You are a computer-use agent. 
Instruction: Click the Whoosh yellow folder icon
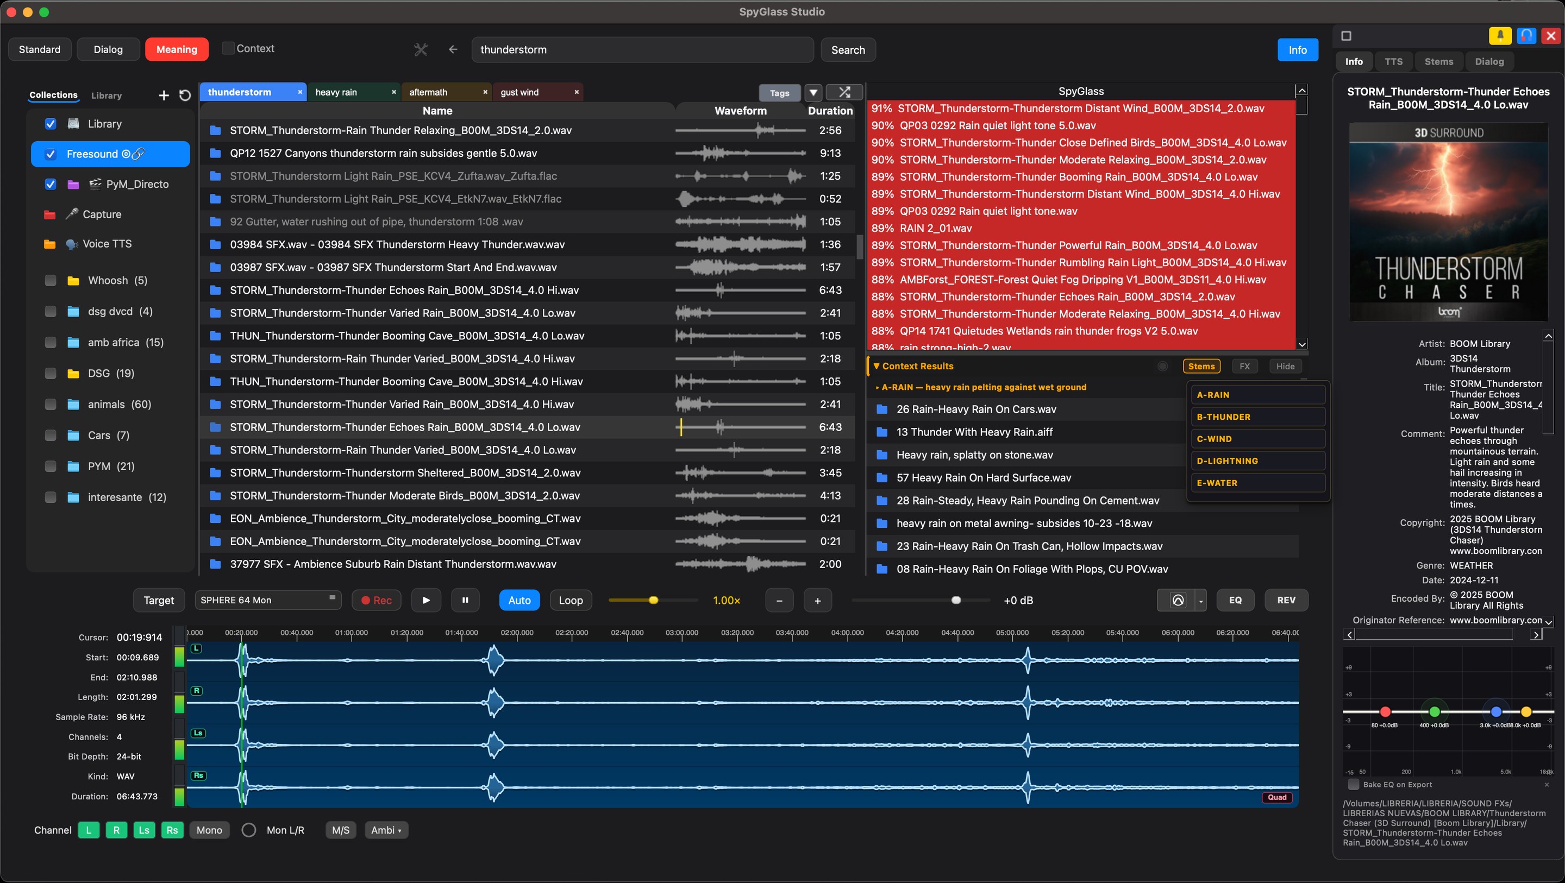point(73,281)
